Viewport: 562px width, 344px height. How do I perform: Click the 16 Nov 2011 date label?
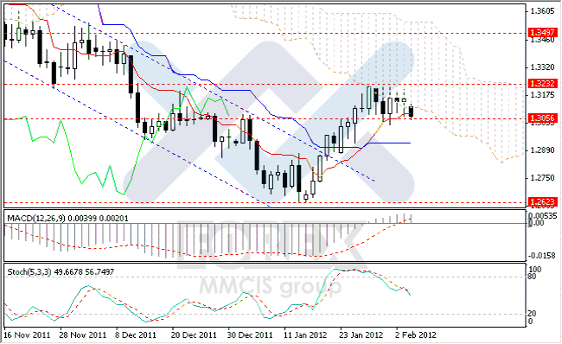[x=28, y=335]
